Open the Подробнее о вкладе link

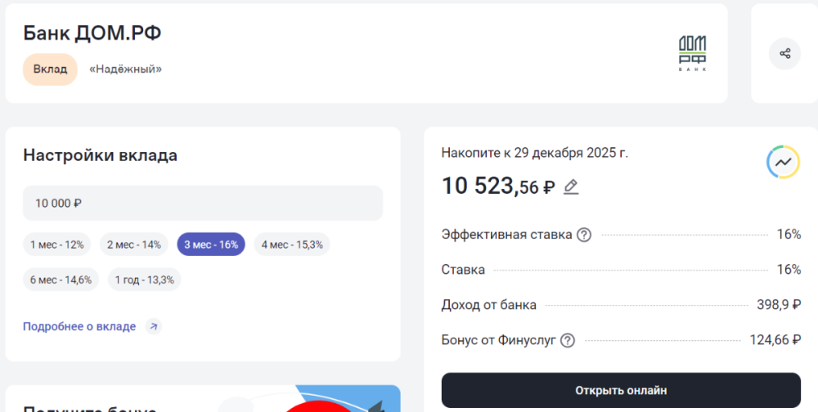point(79,327)
